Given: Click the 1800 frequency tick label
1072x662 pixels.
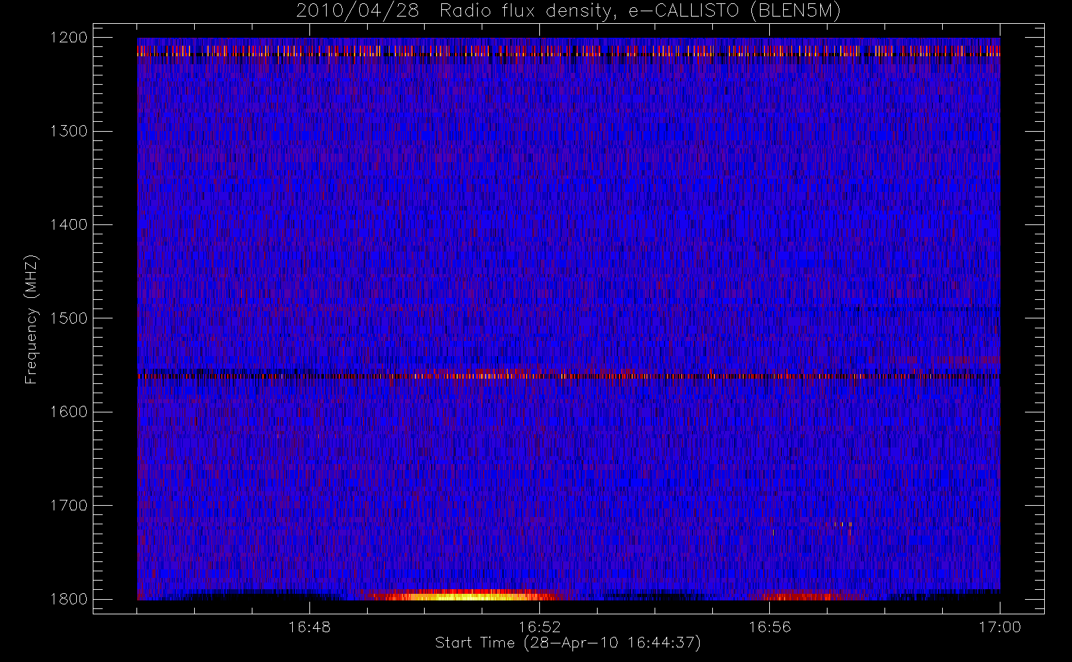Looking at the screenshot, I should (x=69, y=598).
